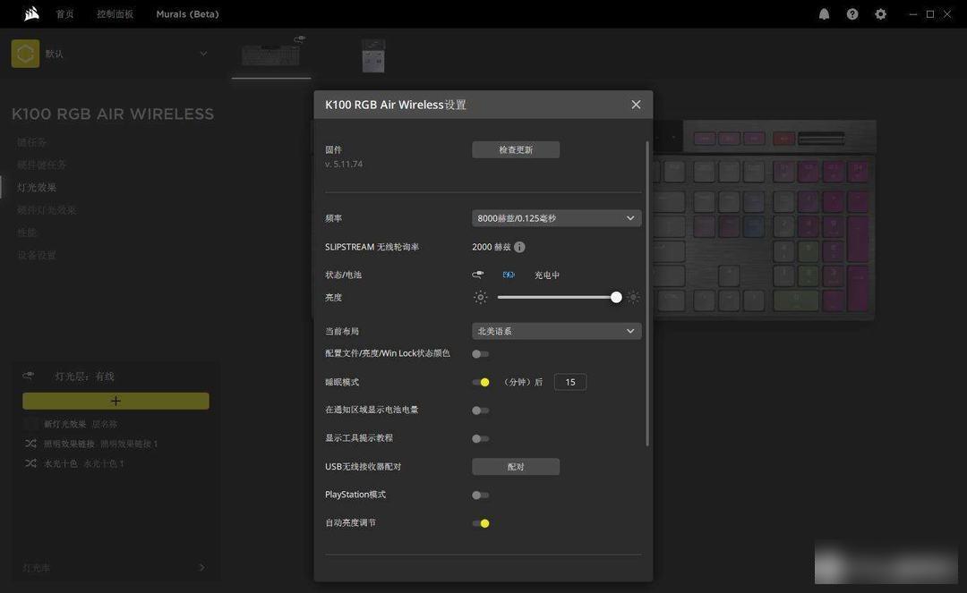The image size is (967, 593).
Task: Open the notifications bell
Action: (824, 14)
